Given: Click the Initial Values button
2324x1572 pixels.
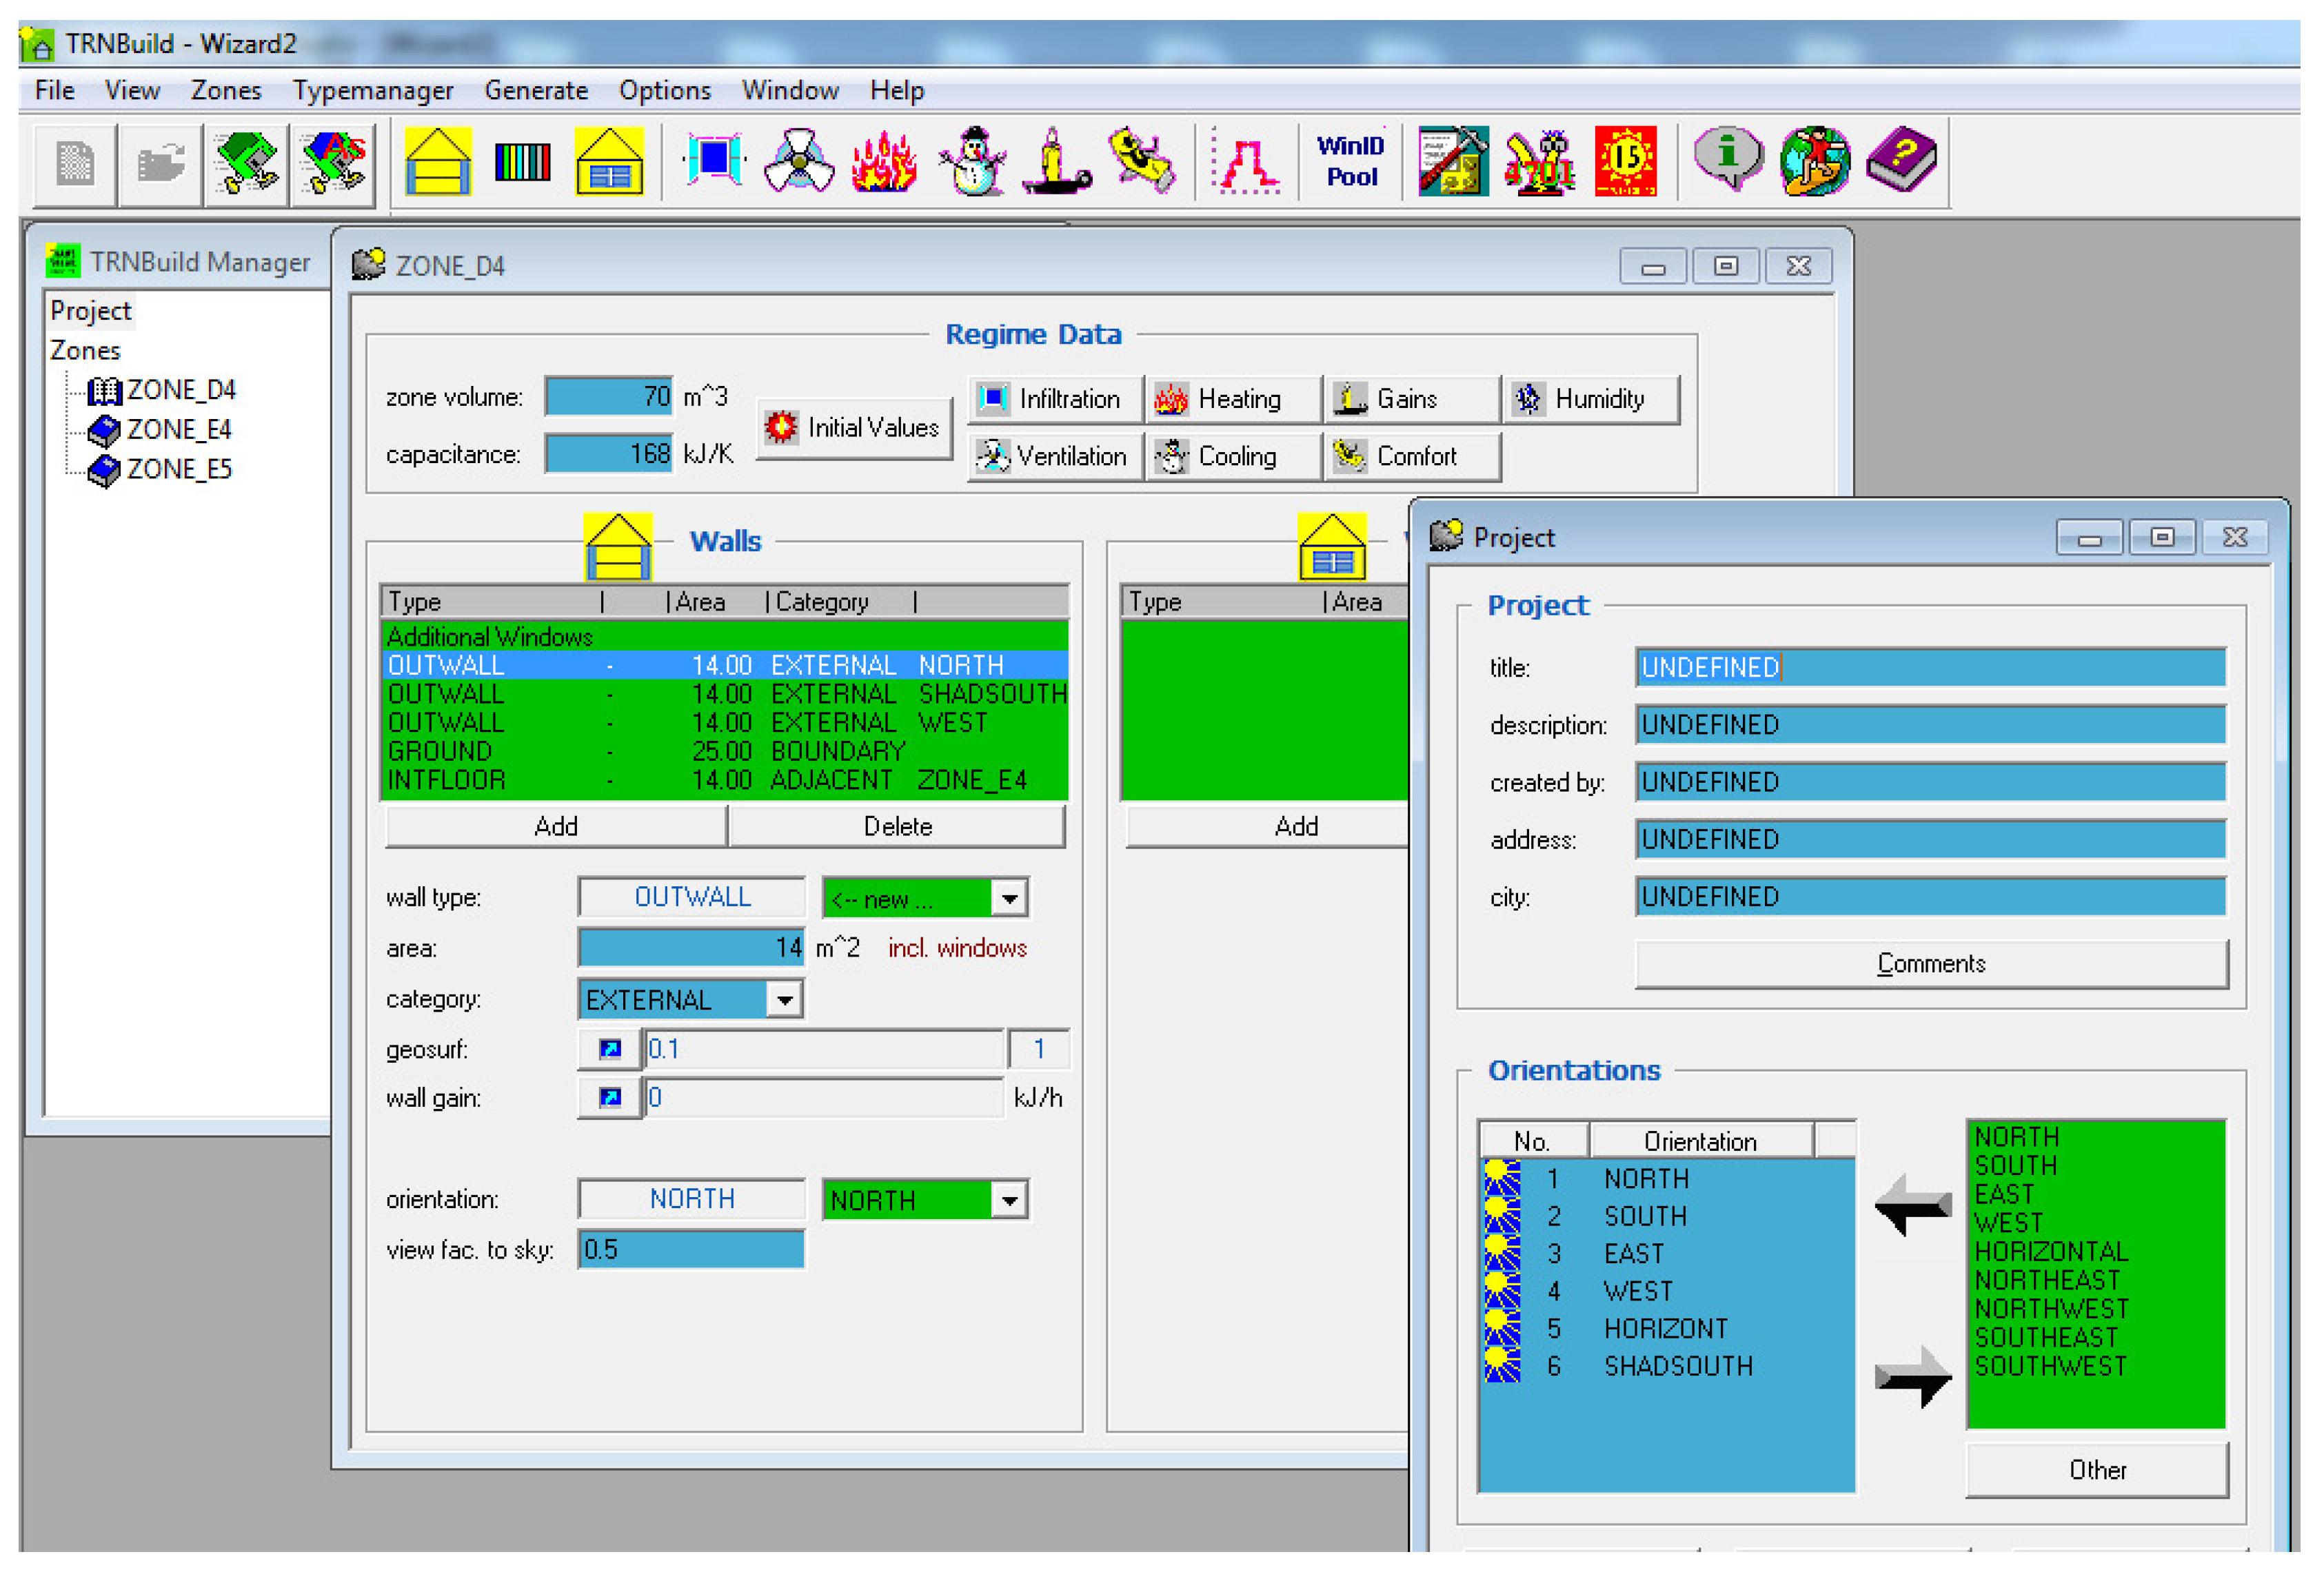Looking at the screenshot, I should (855, 428).
